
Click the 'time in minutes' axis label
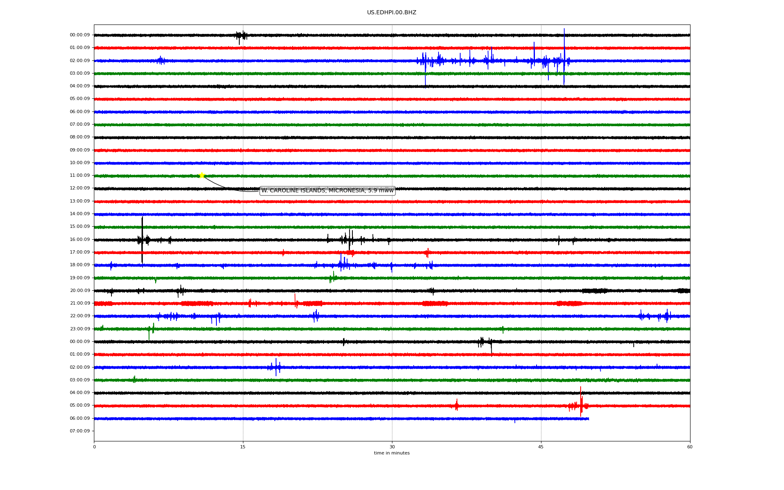click(x=392, y=453)
